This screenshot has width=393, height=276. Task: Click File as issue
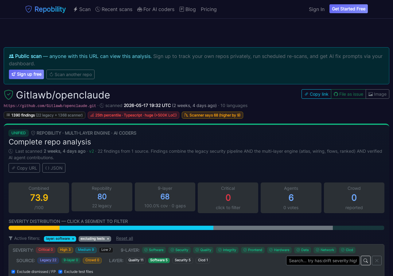pyautogui.click(x=348, y=94)
